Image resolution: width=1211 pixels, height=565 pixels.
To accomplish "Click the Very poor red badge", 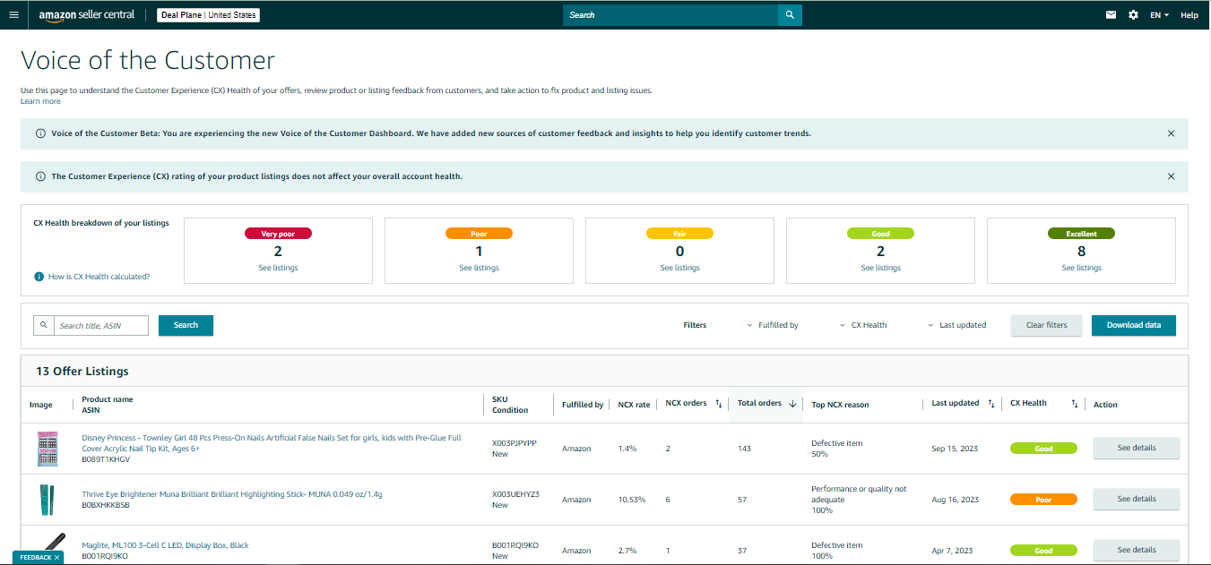I will click(x=278, y=234).
